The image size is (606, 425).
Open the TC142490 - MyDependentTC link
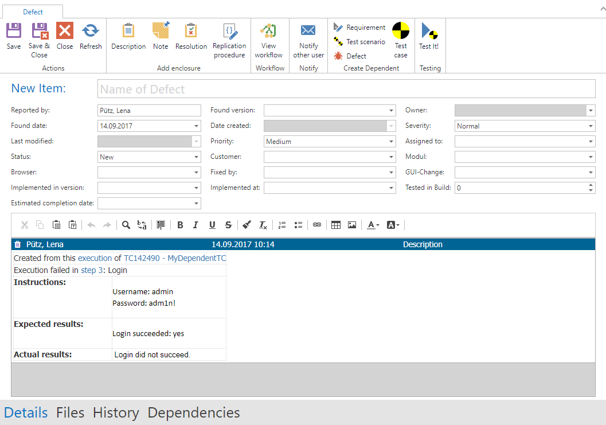click(x=175, y=259)
